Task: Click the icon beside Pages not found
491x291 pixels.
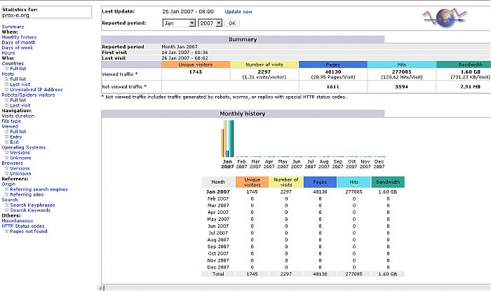Action: click(x=7, y=231)
